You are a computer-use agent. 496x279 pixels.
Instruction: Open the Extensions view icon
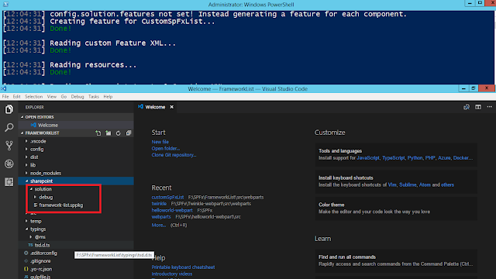(x=9, y=182)
